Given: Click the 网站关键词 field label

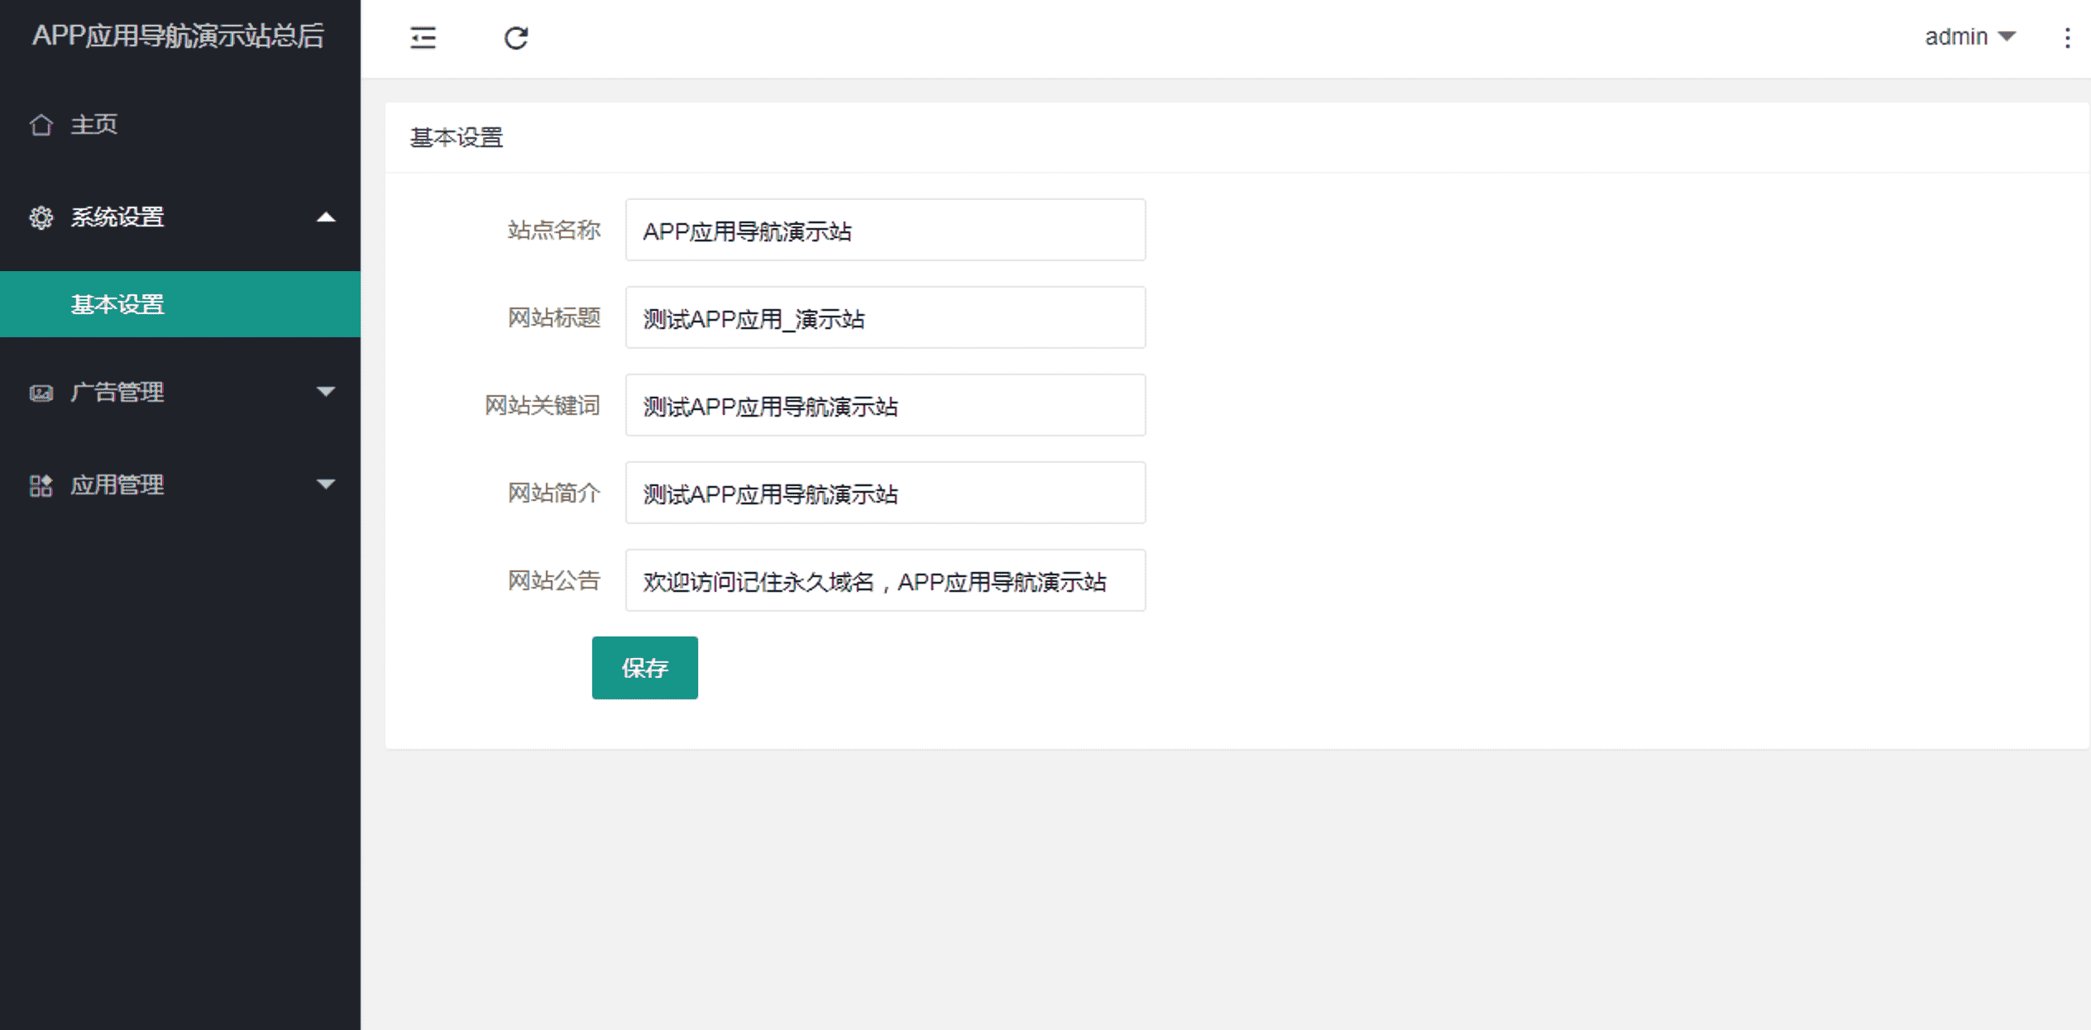Looking at the screenshot, I should 543,405.
